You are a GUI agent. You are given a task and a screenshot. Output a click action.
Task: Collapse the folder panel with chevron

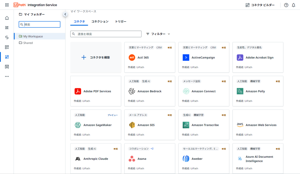(x=65, y=14)
